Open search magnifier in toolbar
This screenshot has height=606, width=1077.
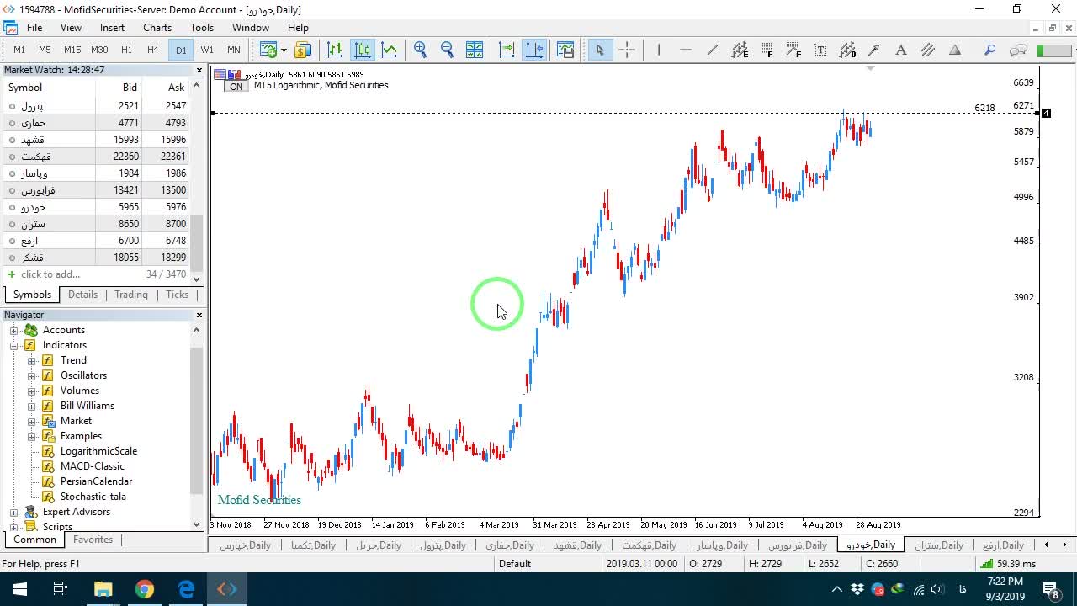tap(989, 50)
